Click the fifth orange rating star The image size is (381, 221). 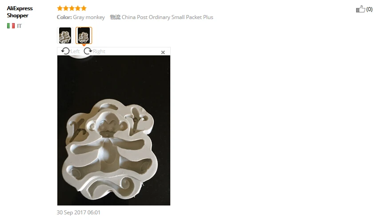[84, 8]
